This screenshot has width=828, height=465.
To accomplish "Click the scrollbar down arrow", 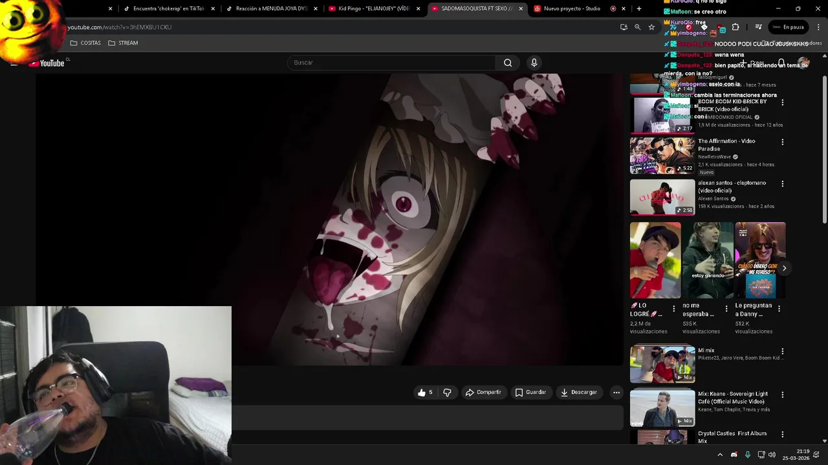I will click(x=824, y=441).
